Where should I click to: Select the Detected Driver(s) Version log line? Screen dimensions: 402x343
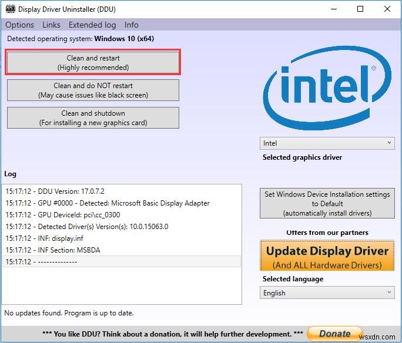(87, 226)
